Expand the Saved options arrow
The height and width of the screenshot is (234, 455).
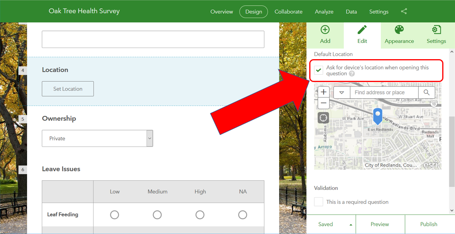point(351,225)
